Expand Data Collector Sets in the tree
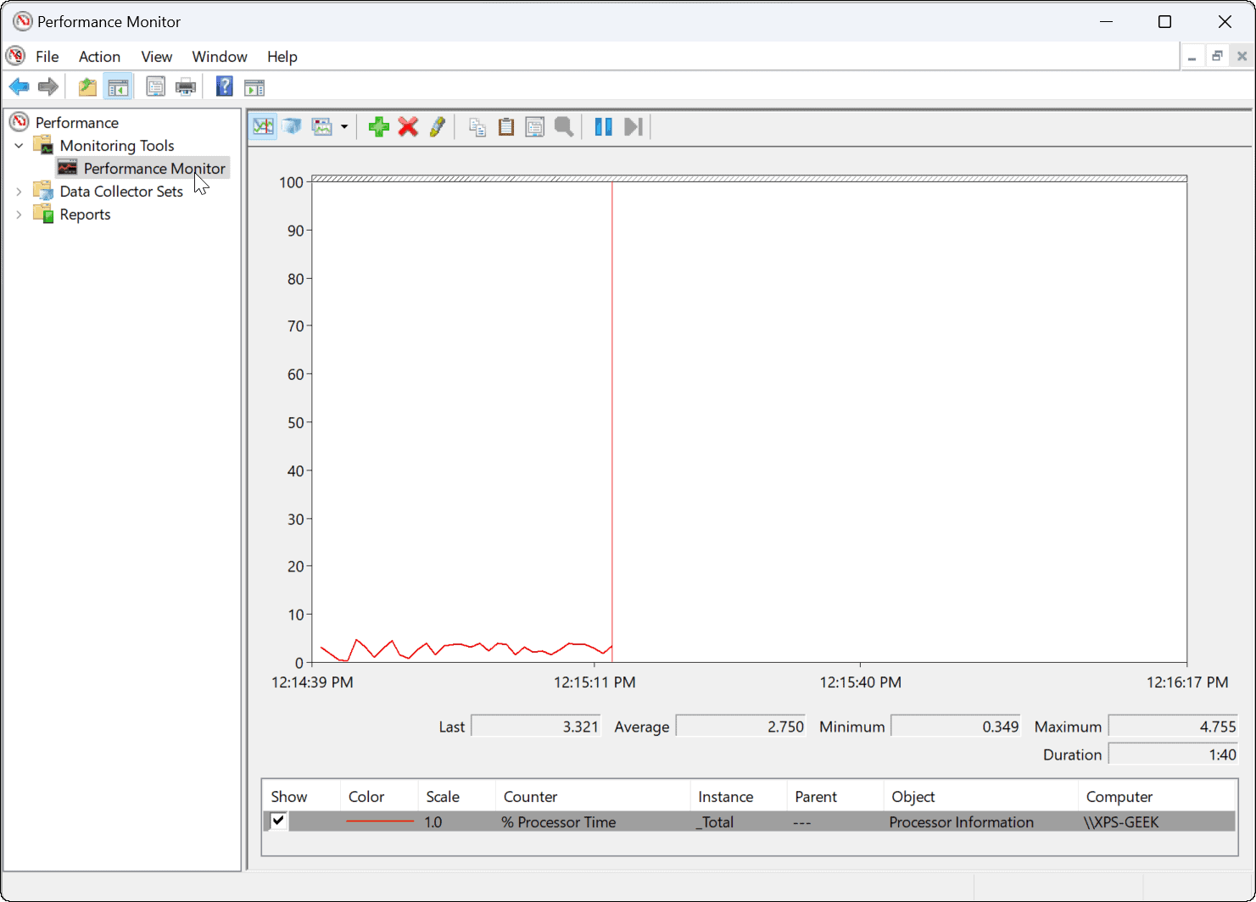 (x=19, y=191)
